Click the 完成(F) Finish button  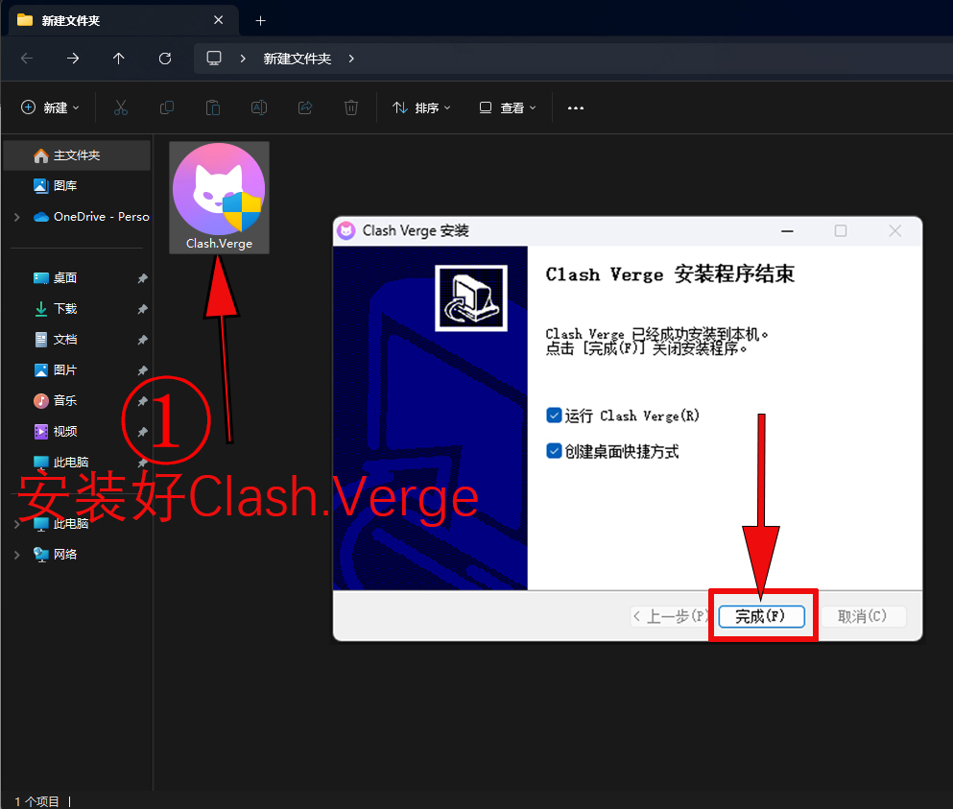(761, 616)
